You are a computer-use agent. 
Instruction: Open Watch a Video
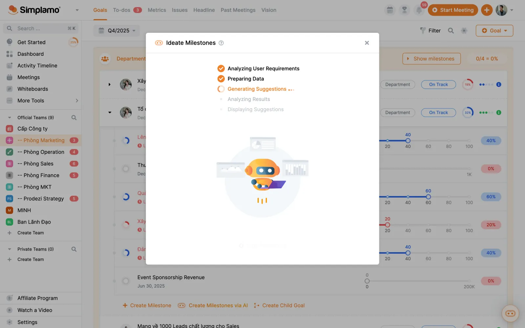pyautogui.click(x=35, y=310)
